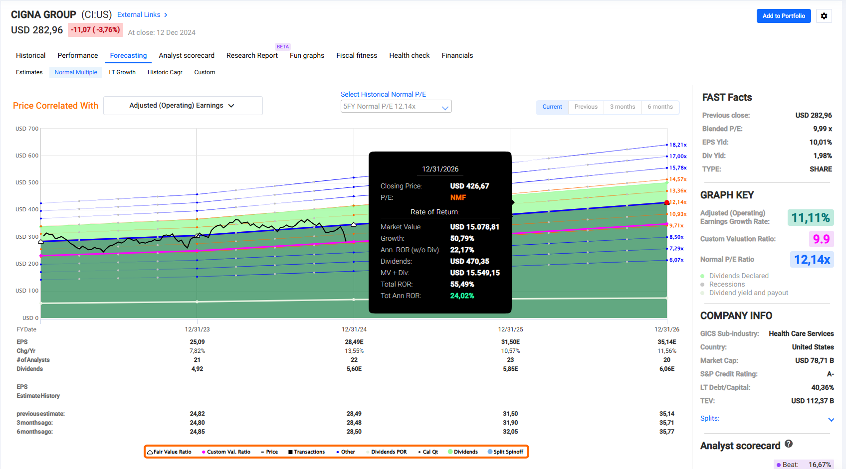
Task: Toggle the Dividends legend green dot
Action: 450,452
